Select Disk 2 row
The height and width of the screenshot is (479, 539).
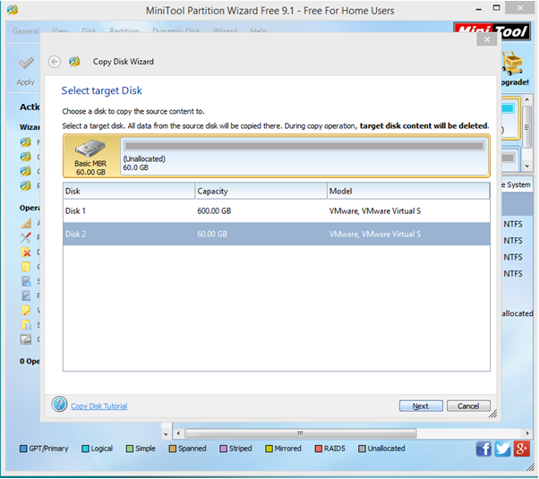[277, 235]
